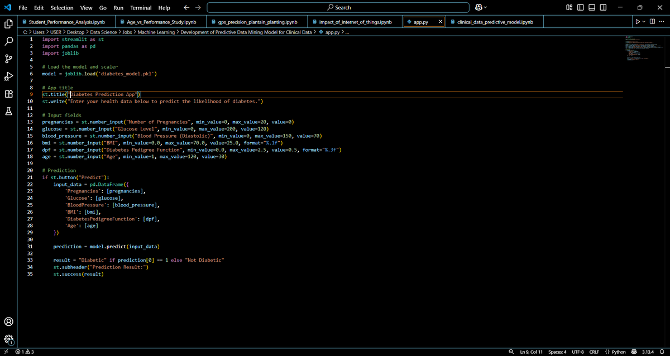Open Copilot chat icon in title bar
The width and height of the screenshot is (670, 356).
[478, 8]
